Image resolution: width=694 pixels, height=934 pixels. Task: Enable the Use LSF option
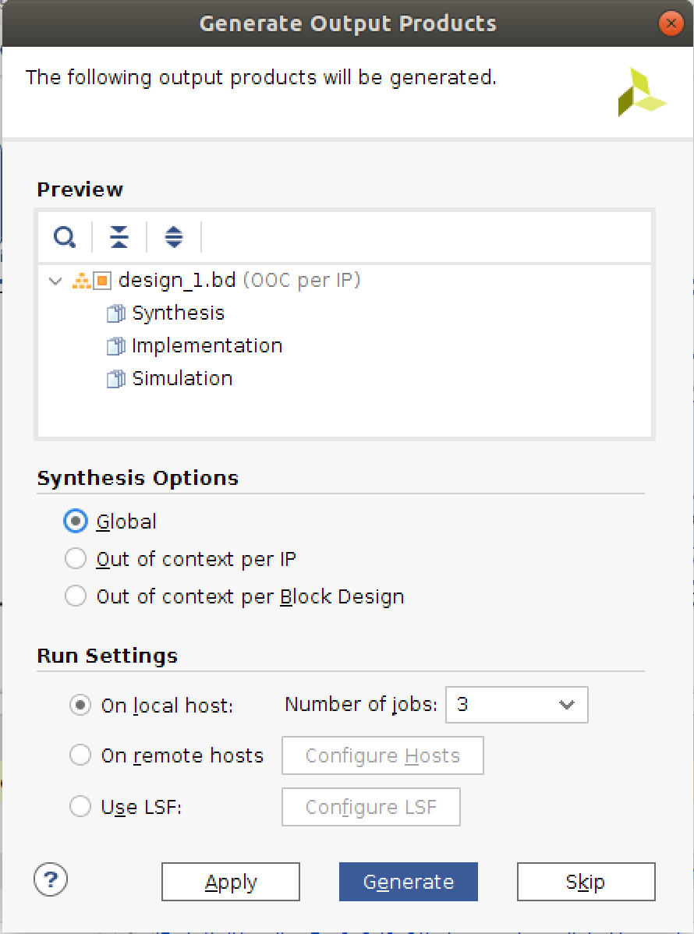pyautogui.click(x=80, y=806)
